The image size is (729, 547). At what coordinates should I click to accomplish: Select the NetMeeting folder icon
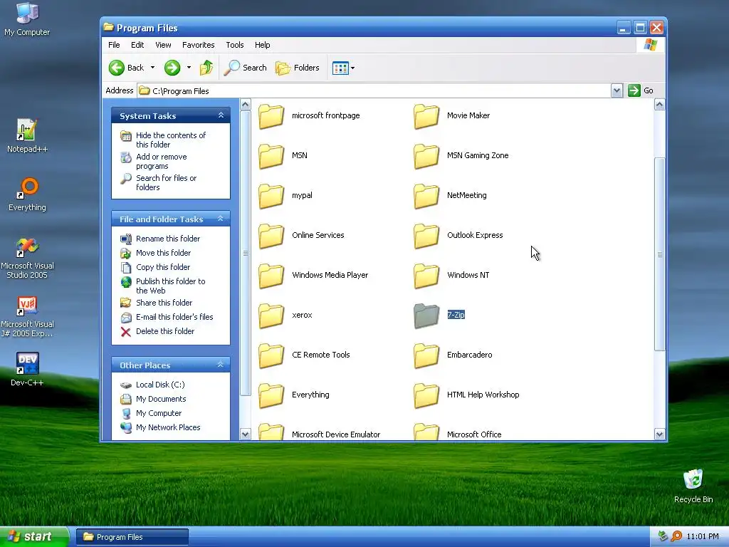point(426,196)
